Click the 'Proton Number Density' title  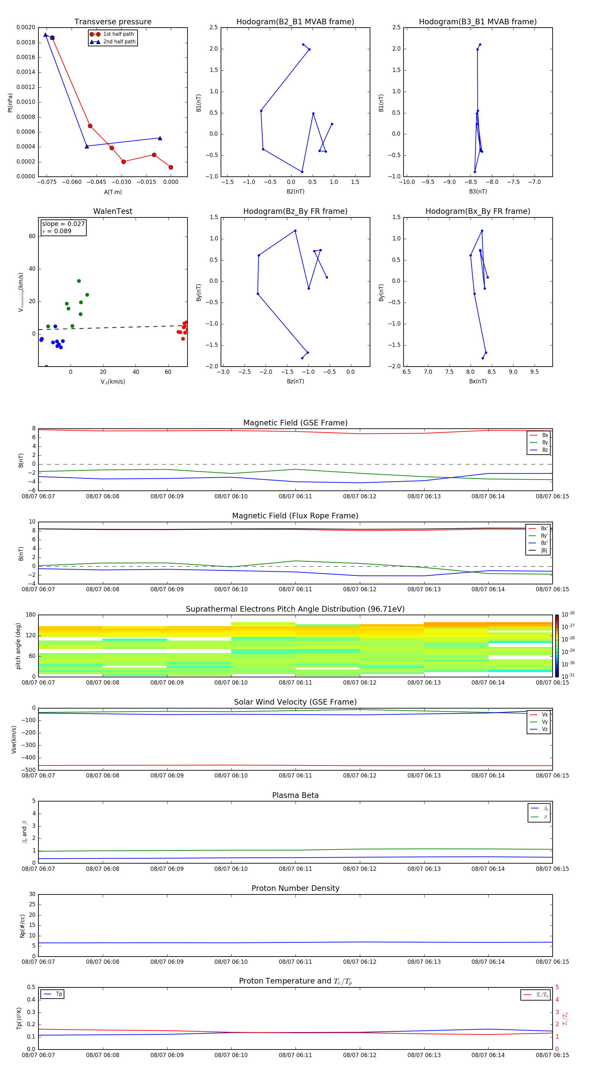pos(295,888)
